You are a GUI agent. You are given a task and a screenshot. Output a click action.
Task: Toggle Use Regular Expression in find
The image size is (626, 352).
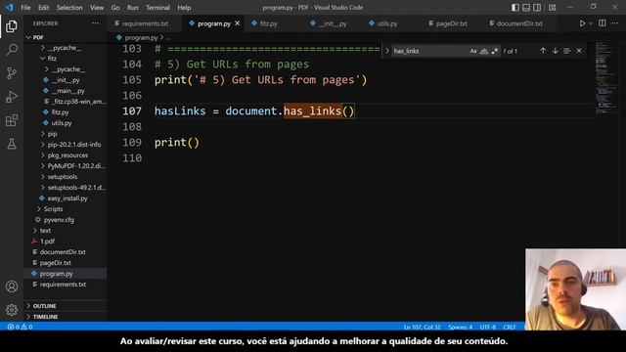[x=495, y=51]
